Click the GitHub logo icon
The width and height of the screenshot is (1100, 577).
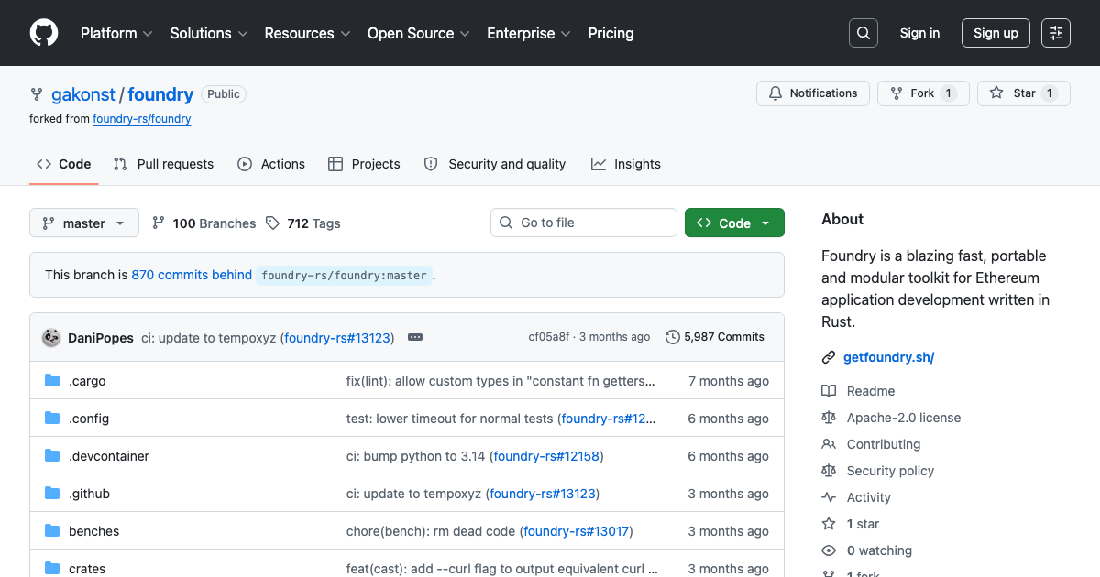[x=44, y=33]
